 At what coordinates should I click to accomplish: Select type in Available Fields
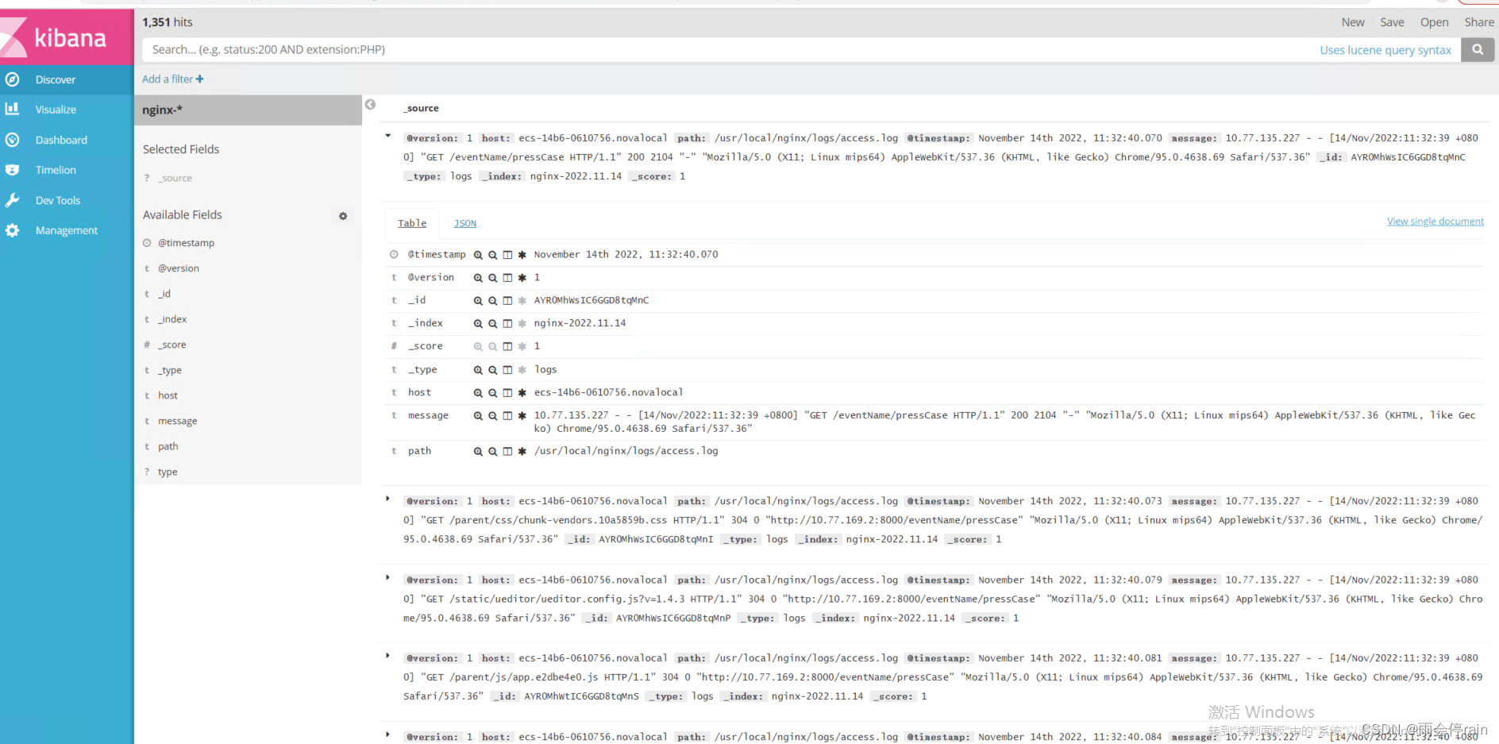[168, 472]
